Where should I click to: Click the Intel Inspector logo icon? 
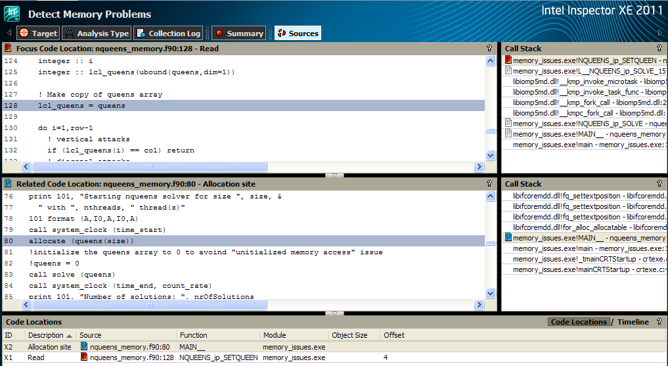point(12,14)
